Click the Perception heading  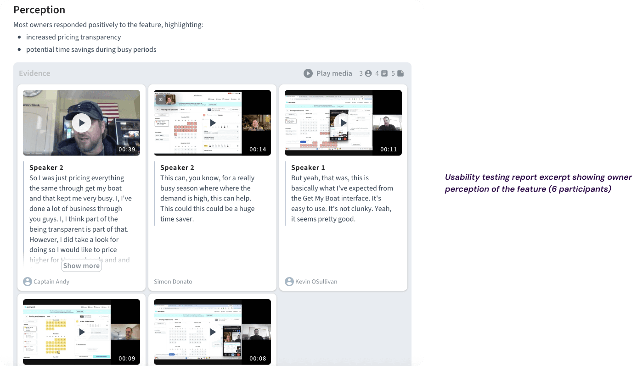39,10
